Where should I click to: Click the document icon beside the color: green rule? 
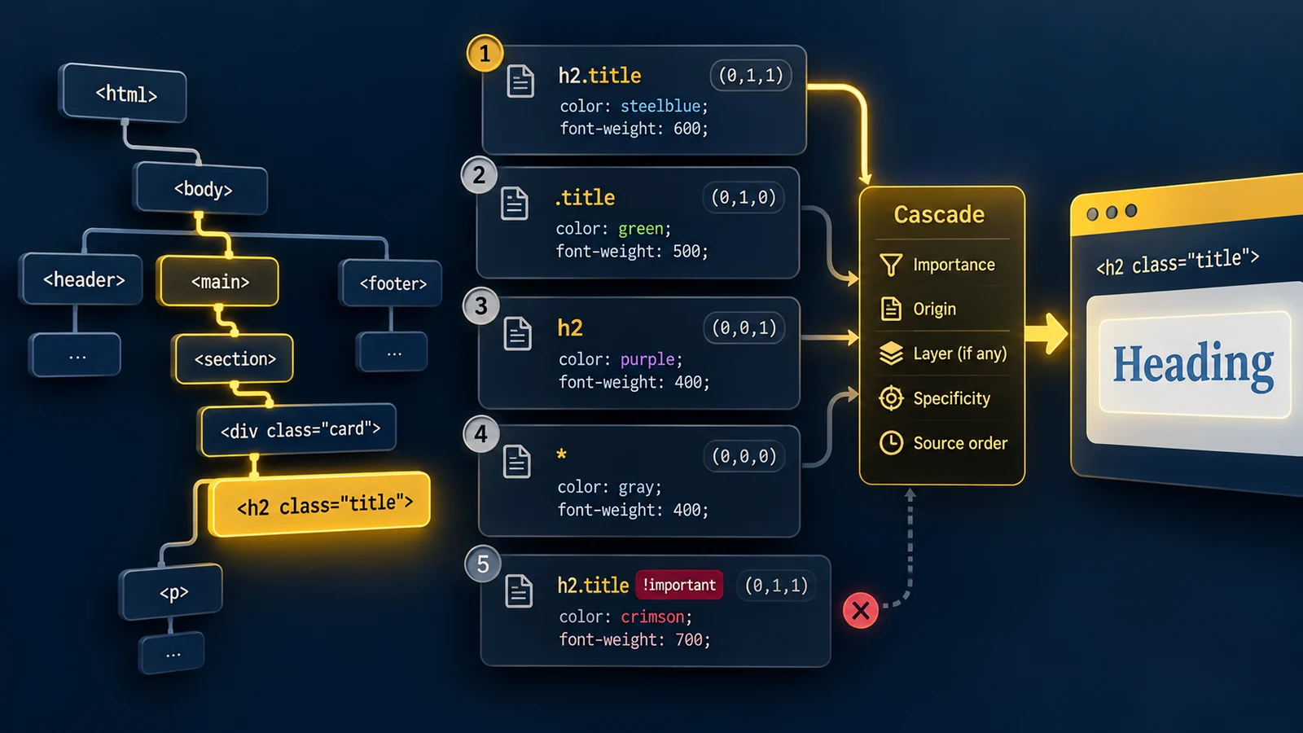click(x=514, y=203)
